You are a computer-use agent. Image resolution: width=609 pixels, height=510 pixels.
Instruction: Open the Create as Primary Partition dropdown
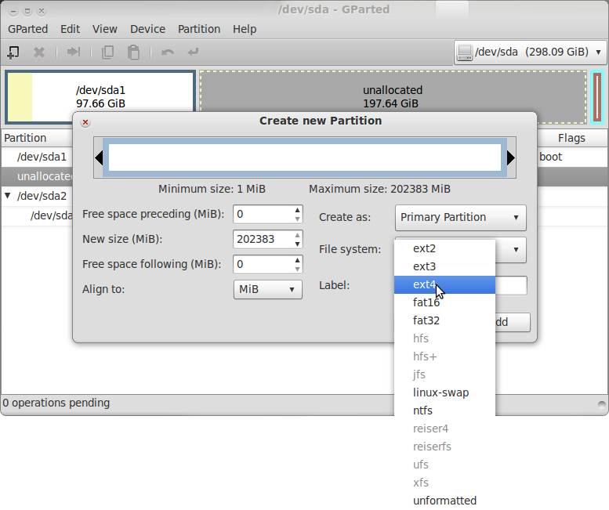[461, 217]
